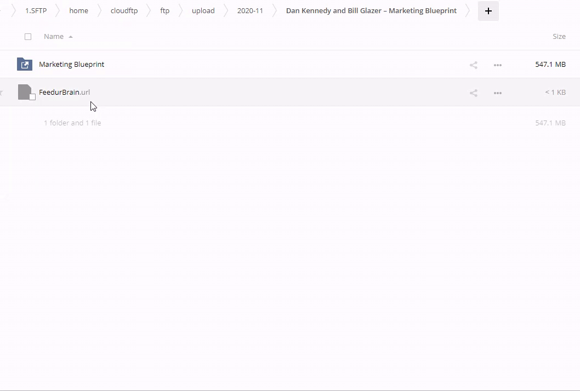
Task: Open the Marketing Blueprint folder name
Action: 71,64
